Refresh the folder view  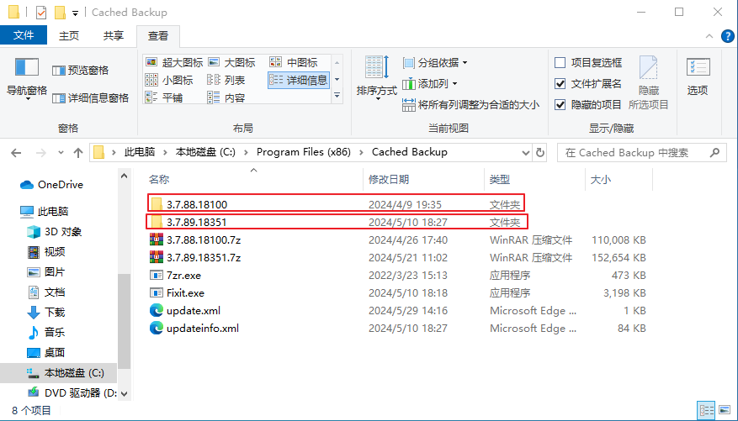(x=540, y=153)
